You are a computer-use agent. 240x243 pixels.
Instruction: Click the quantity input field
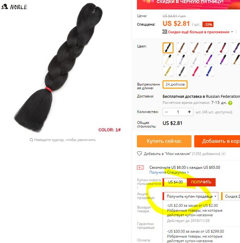pos(178,112)
